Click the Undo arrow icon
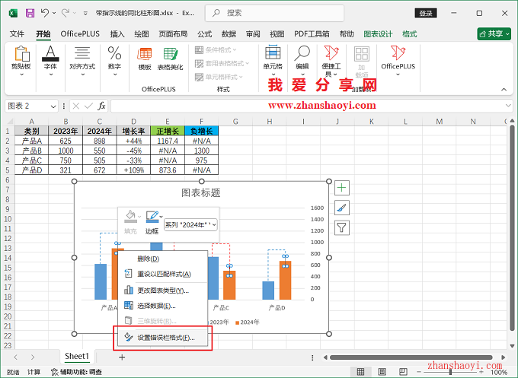The image size is (518, 378). tap(45, 13)
